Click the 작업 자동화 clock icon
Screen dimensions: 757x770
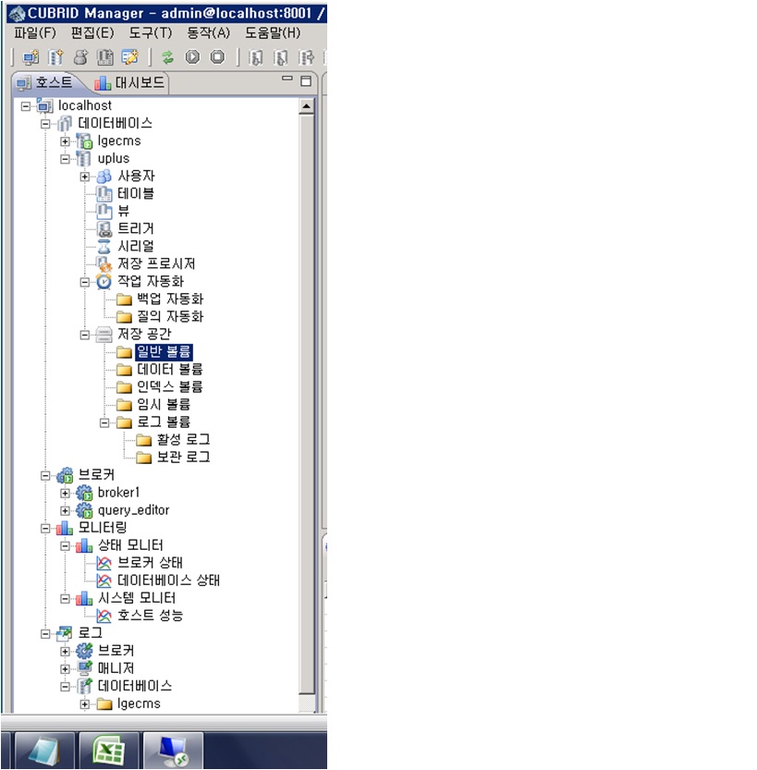click(x=104, y=282)
